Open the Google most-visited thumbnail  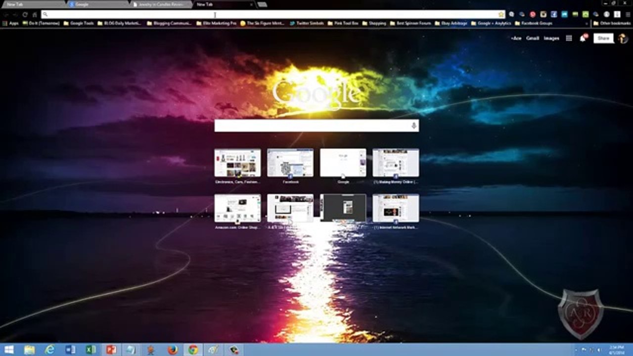tap(343, 163)
